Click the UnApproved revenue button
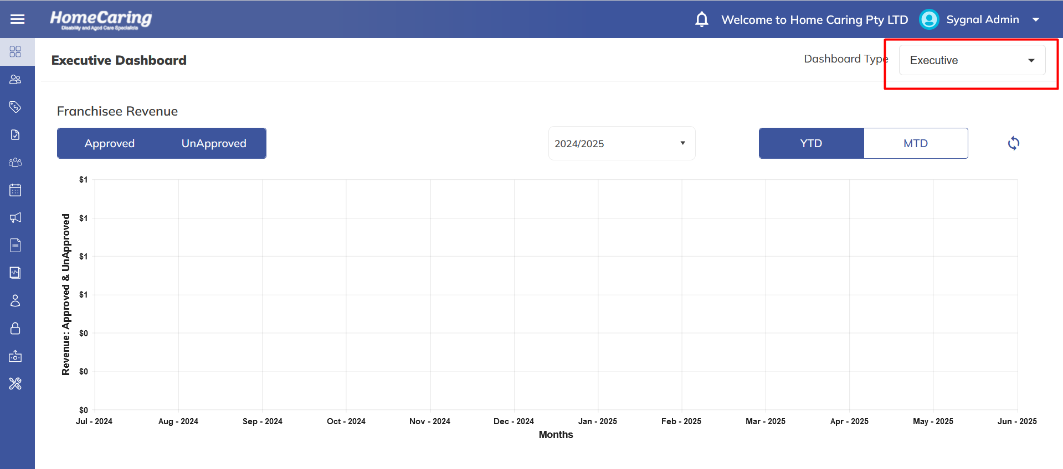This screenshot has width=1063, height=469. (214, 143)
